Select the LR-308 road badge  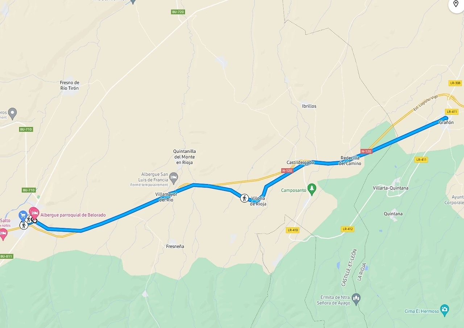tap(455, 83)
